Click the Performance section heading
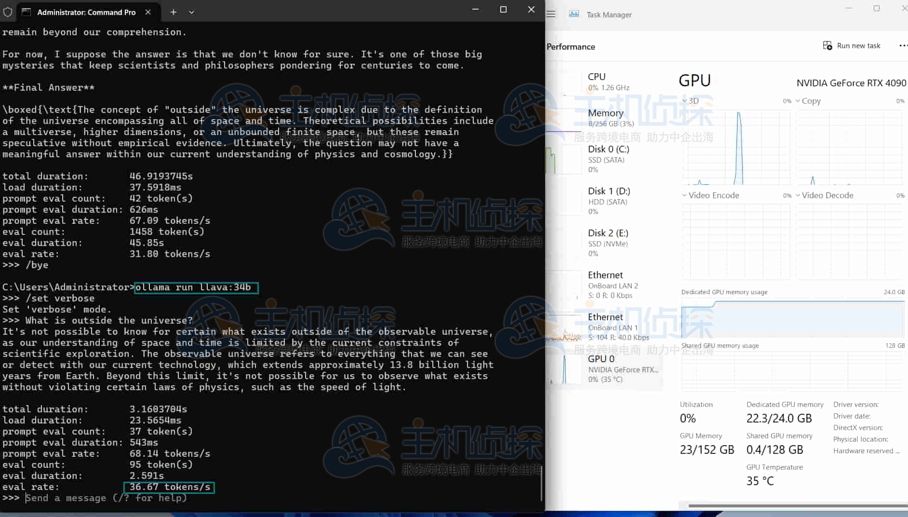The image size is (908, 517). pyautogui.click(x=571, y=46)
